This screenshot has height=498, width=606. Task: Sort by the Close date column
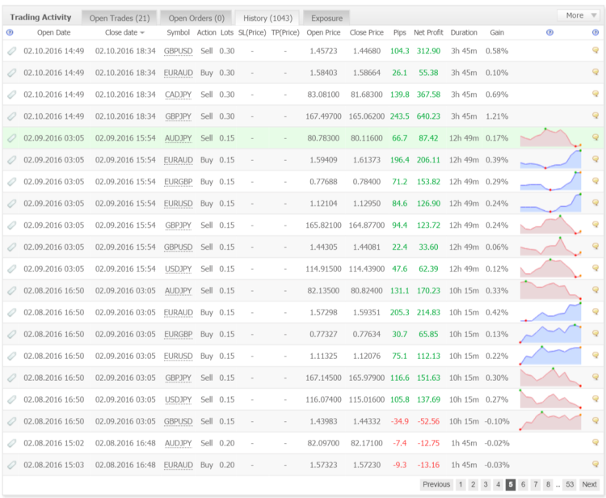(x=124, y=32)
